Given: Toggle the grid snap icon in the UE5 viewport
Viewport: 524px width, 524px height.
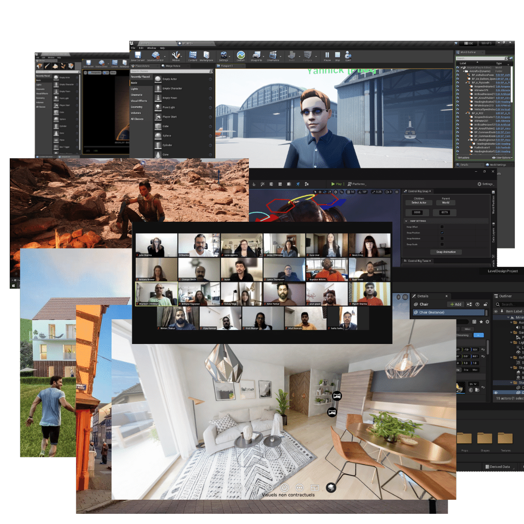Looking at the screenshot, I should pyautogui.click(x=348, y=192).
